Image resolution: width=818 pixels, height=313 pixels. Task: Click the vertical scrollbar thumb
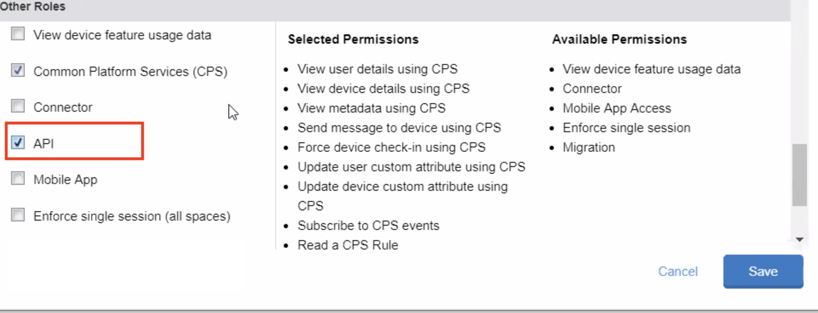tap(800, 175)
